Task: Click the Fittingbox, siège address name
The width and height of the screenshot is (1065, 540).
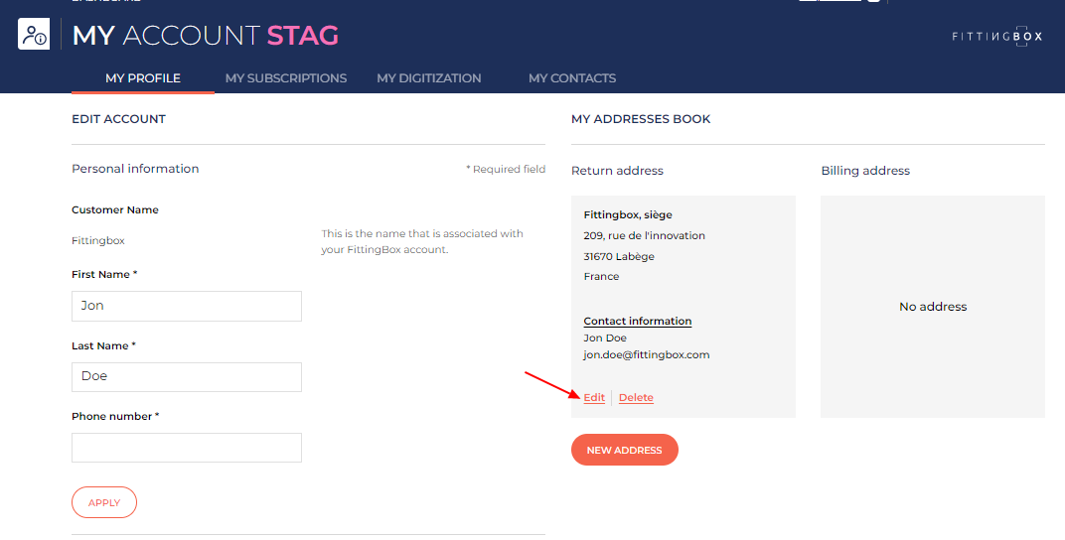Action: tap(628, 214)
